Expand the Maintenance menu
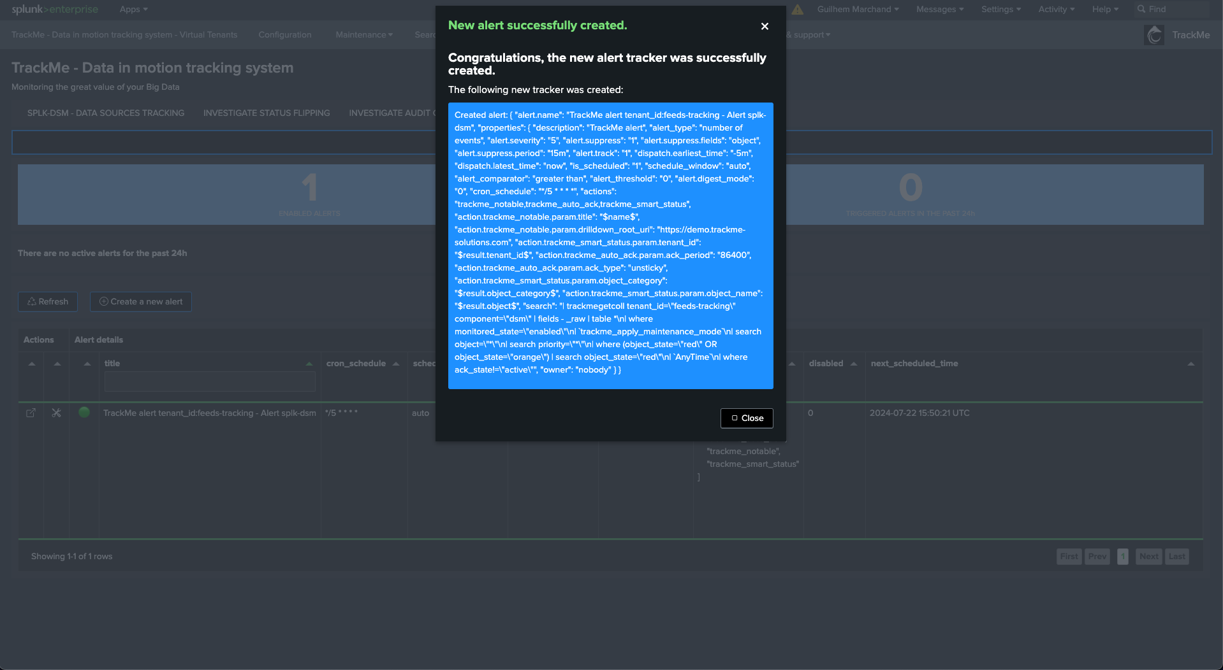This screenshot has height=670, width=1223. [x=364, y=34]
